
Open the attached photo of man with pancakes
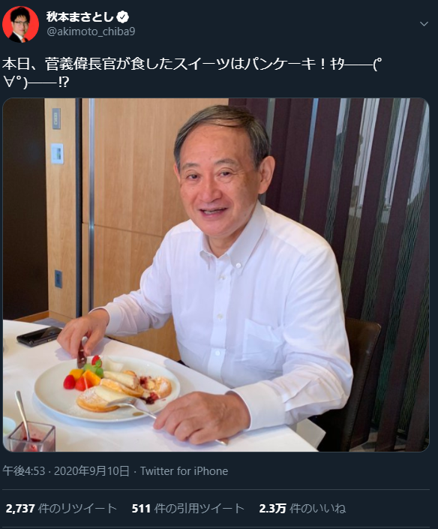click(x=216, y=275)
